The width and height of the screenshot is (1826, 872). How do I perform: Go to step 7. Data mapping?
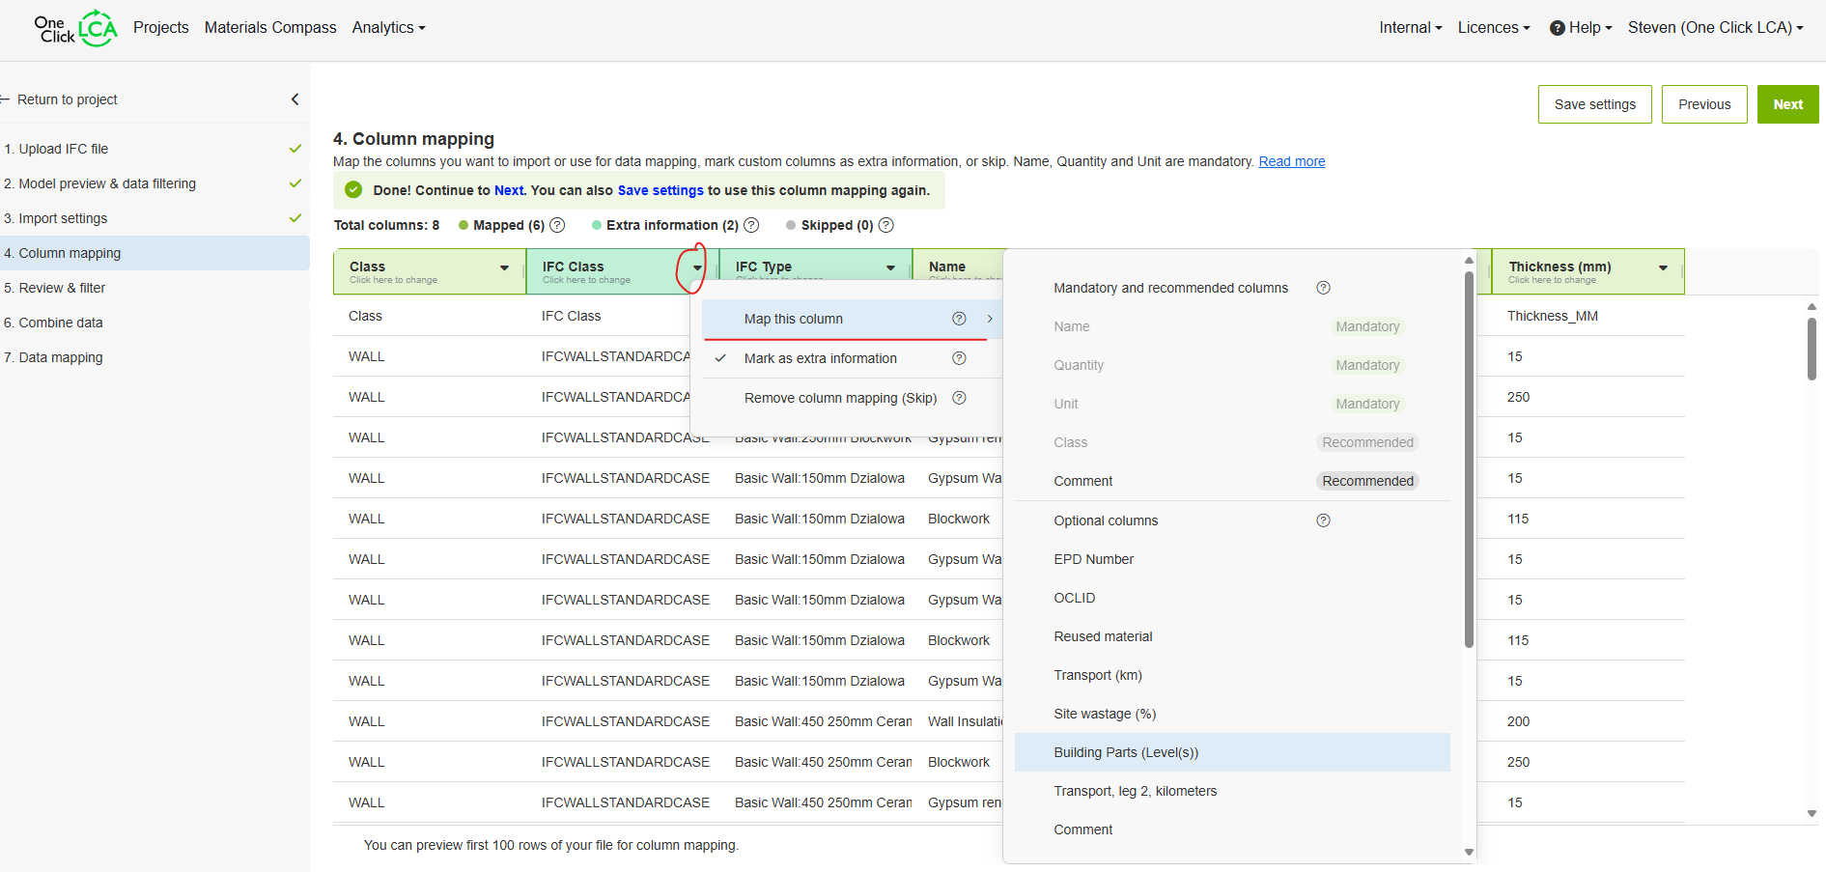tap(155, 357)
